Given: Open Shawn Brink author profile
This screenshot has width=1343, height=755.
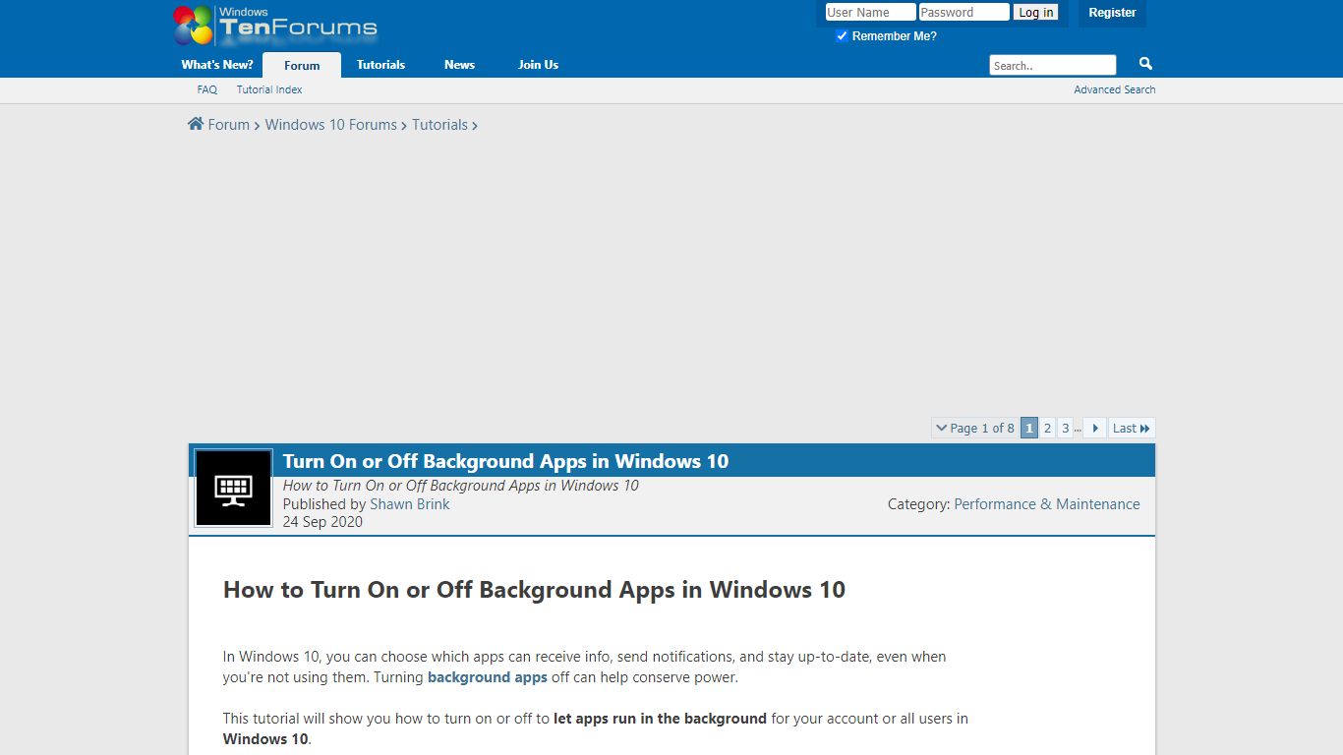Looking at the screenshot, I should pos(410,504).
